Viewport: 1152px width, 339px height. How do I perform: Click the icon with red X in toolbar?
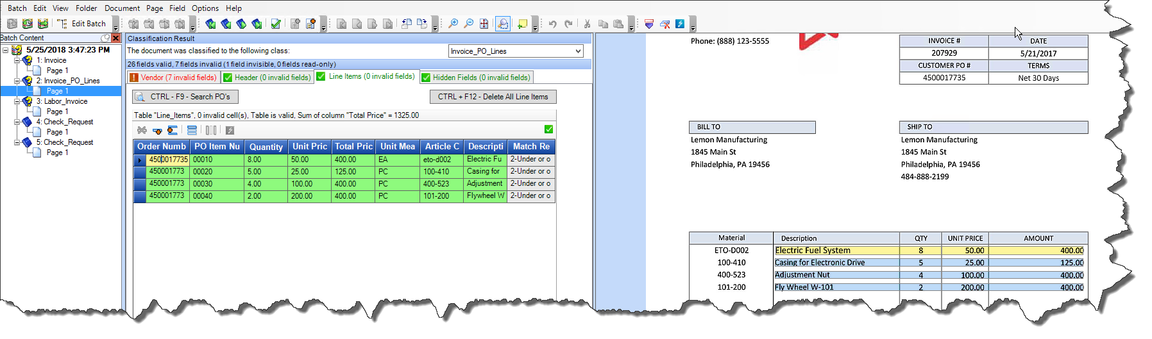coord(665,24)
